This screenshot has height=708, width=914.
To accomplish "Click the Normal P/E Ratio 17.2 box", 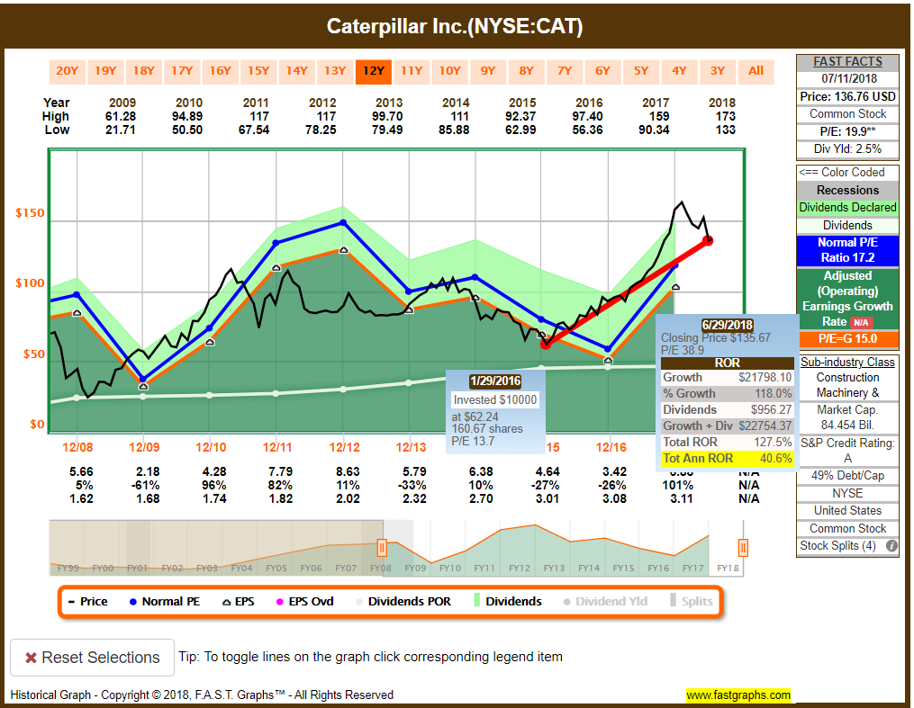I will pyautogui.click(x=847, y=250).
